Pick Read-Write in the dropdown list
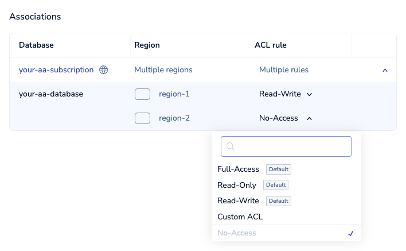 point(238,201)
